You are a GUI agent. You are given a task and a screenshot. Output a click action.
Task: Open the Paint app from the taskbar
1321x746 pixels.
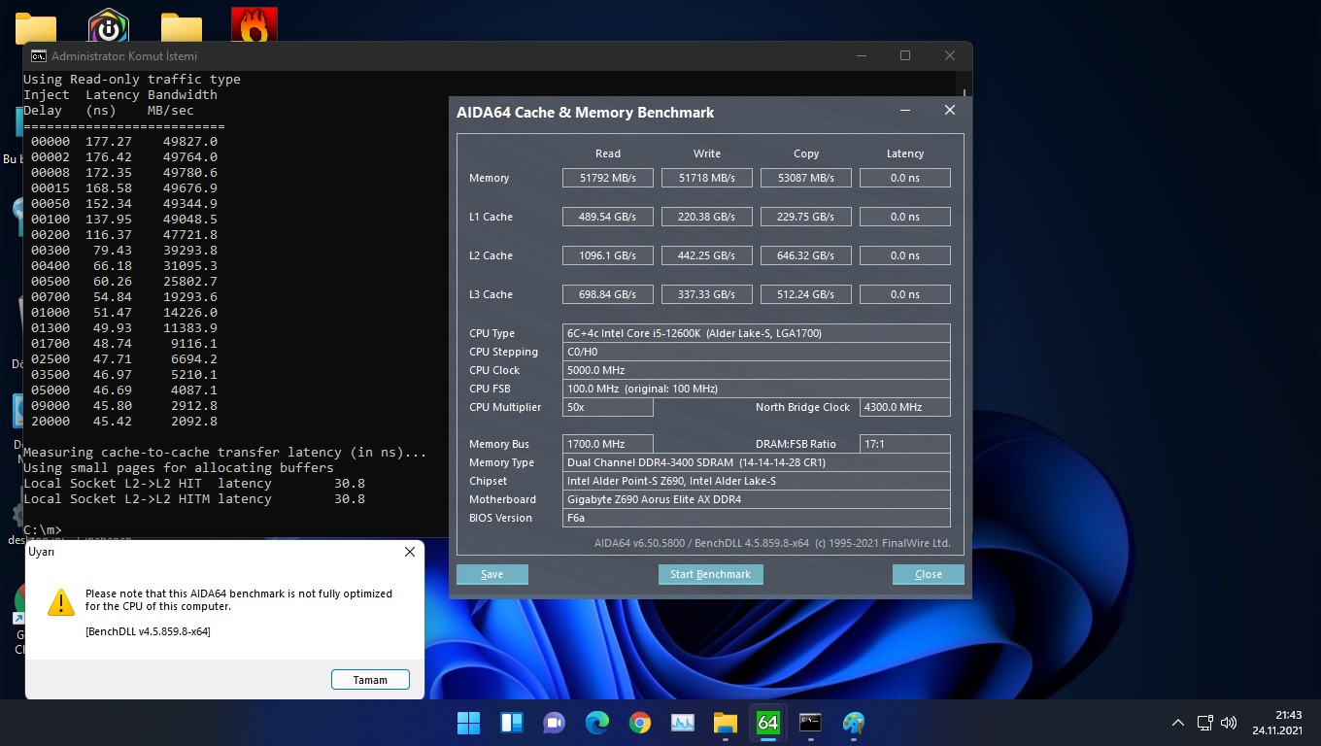pyautogui.click(x=854, y=723)
